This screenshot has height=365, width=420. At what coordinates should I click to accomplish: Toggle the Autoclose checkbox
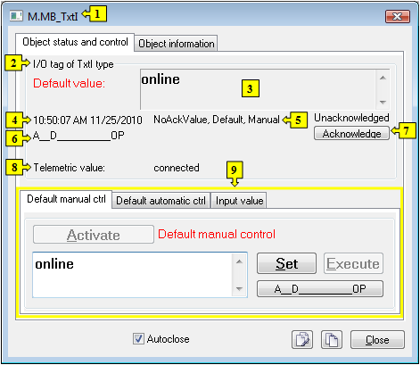click(138, 339)
